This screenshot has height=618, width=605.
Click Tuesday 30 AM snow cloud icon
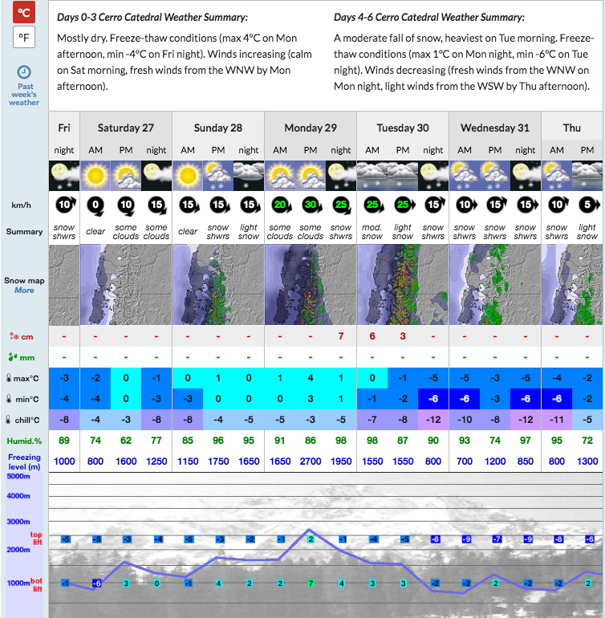[372, 176]
